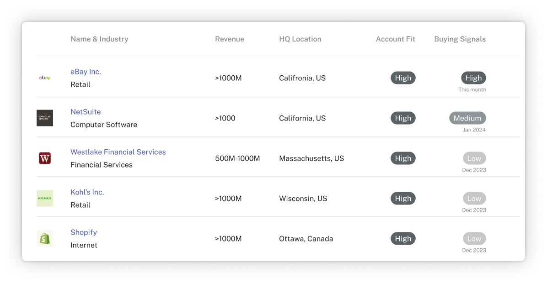Sort by HQ Location column header
Image resolution: width=547 pixels, height=283 pixels.
(x=300, y=39)
